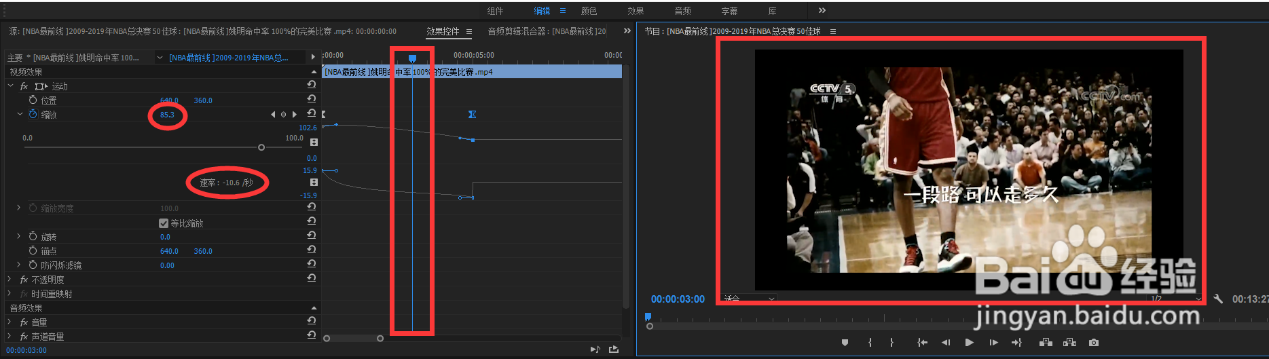This screenshot has height=359, width=1269.
Task: Toggle fx for 音量 effect
Action: (x=24, y=322)
